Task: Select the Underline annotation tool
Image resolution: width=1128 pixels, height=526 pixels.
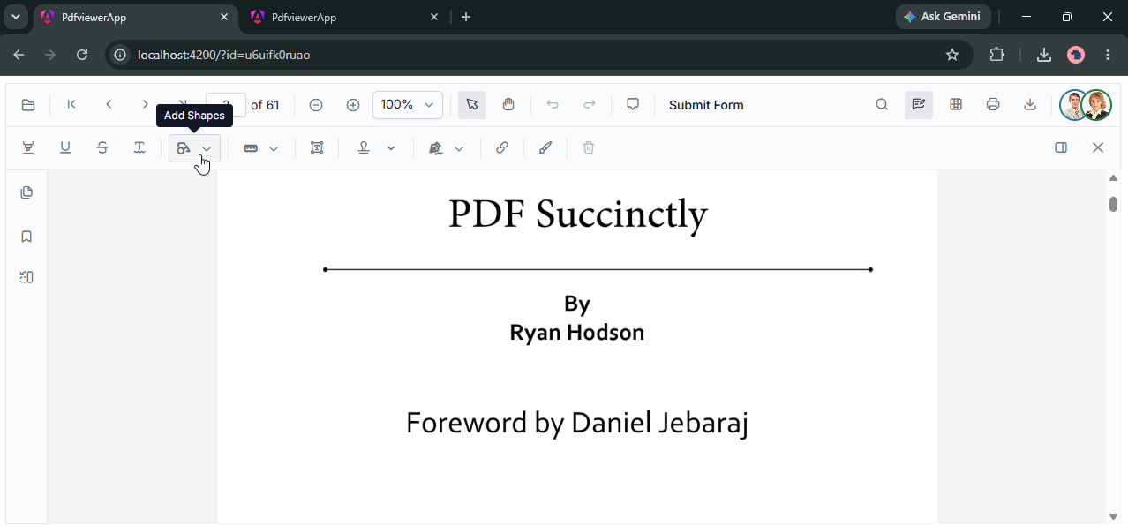Action: click(x=65, y=147)
